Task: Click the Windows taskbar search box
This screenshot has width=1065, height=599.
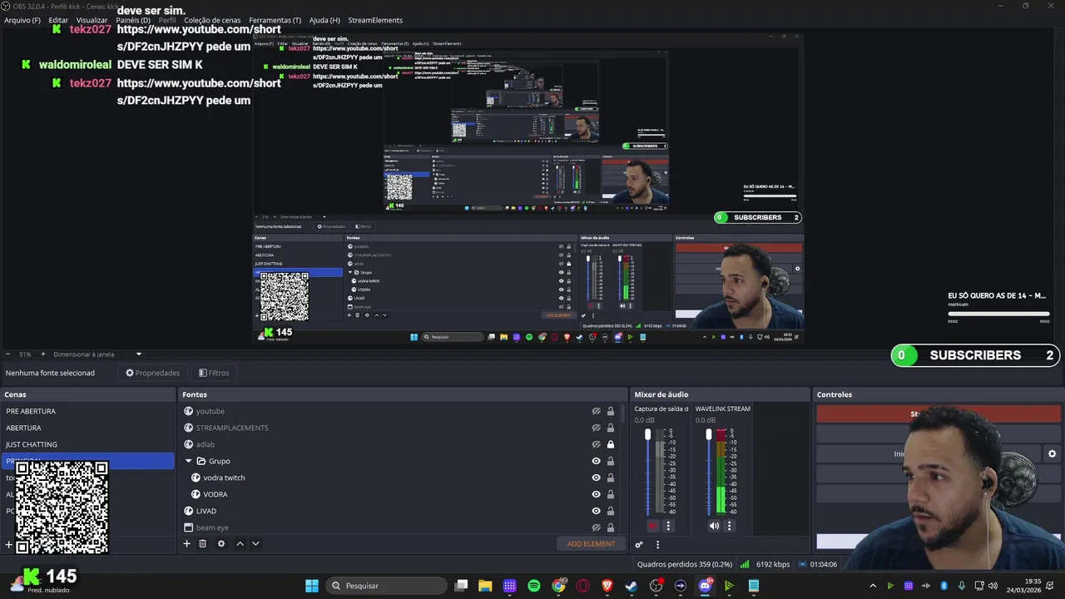Action: [386, 586]
